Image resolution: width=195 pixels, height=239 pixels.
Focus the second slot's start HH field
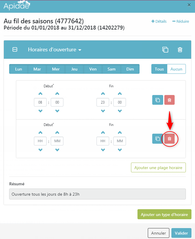tap(40, 141)
